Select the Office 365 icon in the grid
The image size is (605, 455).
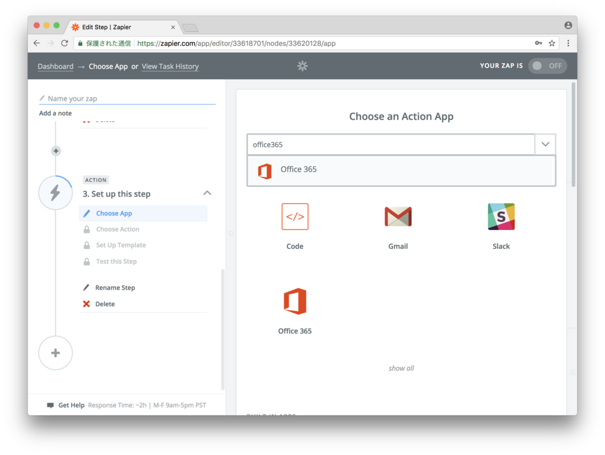295,302
